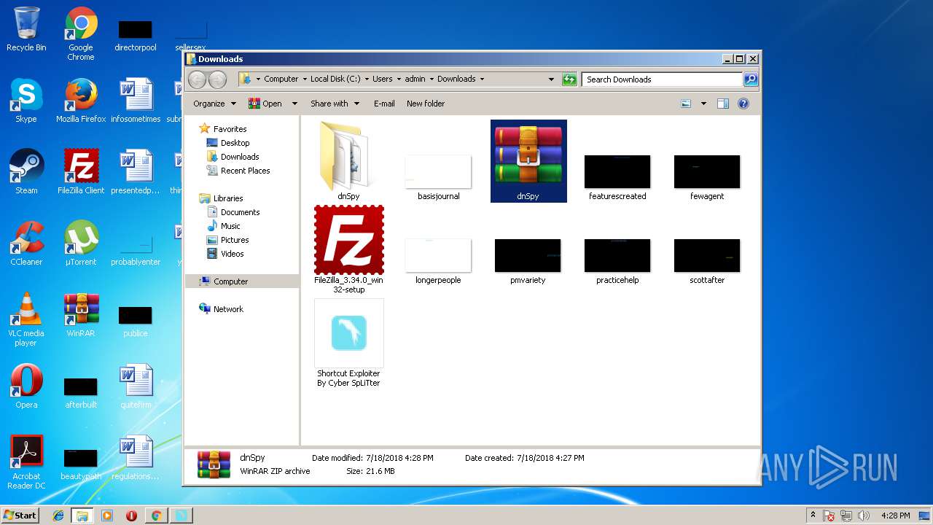Open the view options dropdown arrow
The image size is (933, 525).
(x=703, y=104)
